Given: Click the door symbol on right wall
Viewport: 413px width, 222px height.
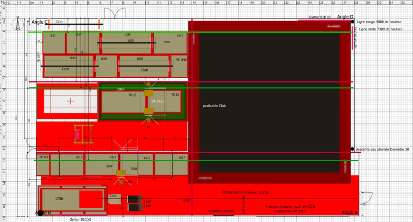Looking at the screenshot, I should (x=366, y=199).
